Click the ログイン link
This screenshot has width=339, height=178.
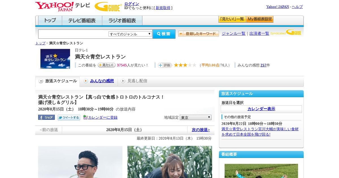[x=132, y=4]
